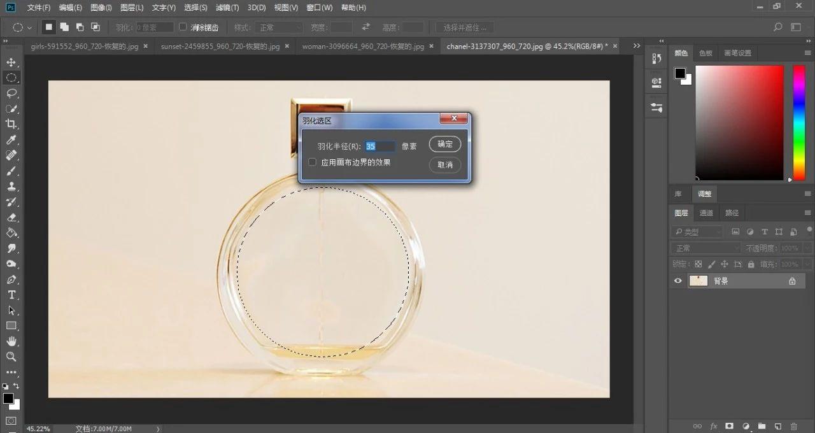The width and height of the screenshot is (815, 433).
Task: Select Subtract from Selection mode button
Action: 80,27
